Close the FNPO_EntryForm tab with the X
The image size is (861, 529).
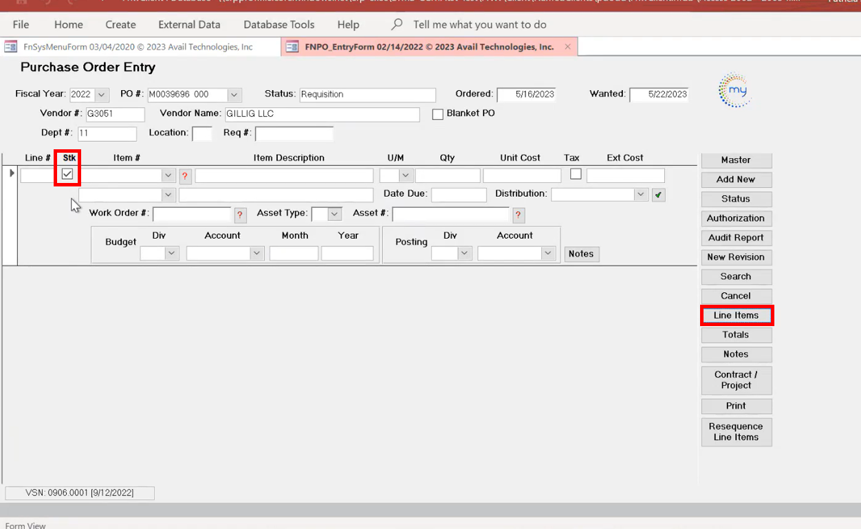click(x=567, y=47)
